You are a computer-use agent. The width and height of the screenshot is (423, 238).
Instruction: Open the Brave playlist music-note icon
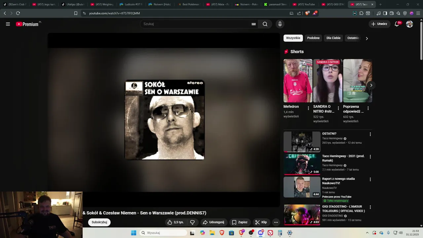tap(379, 13)
